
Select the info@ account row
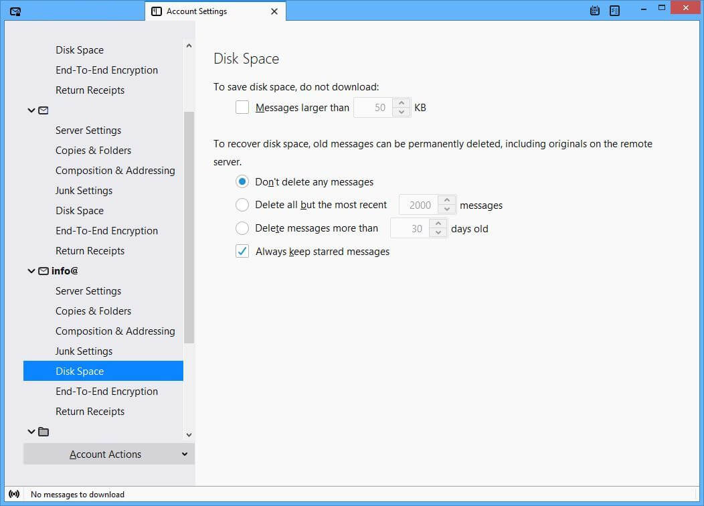103,270
